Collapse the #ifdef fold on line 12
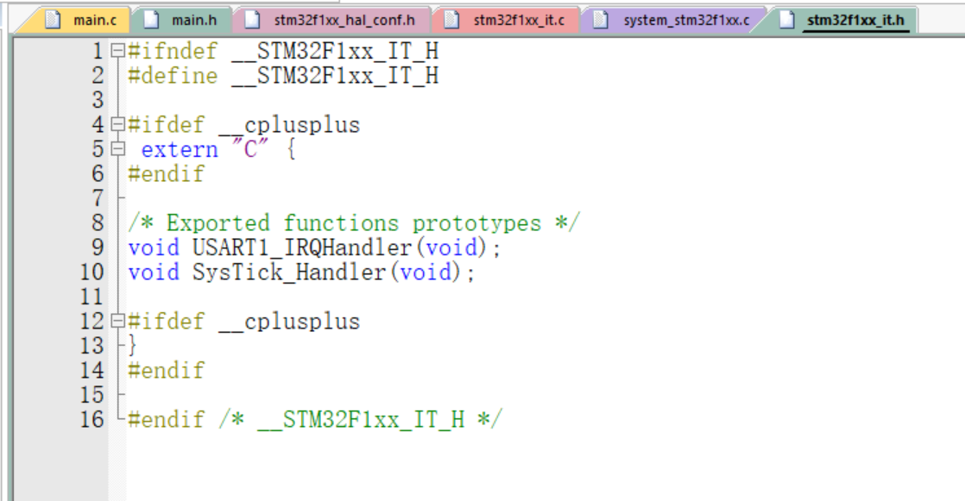Image resolution: width=965 pixels, height=501 pixels. point(117,321)
